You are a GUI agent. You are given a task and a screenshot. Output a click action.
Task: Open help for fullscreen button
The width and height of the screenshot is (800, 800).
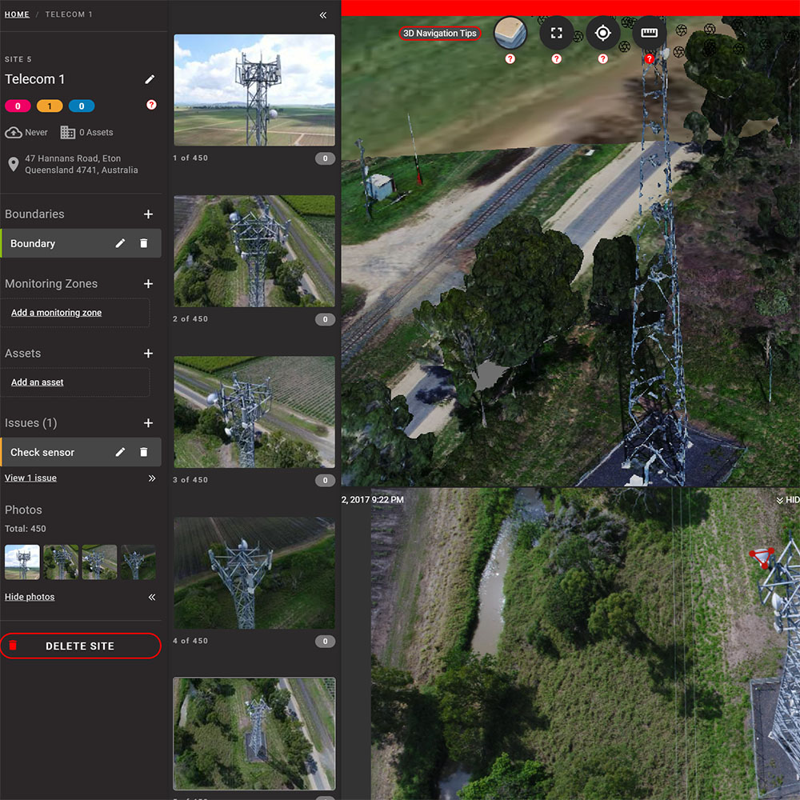coord(557,59)
